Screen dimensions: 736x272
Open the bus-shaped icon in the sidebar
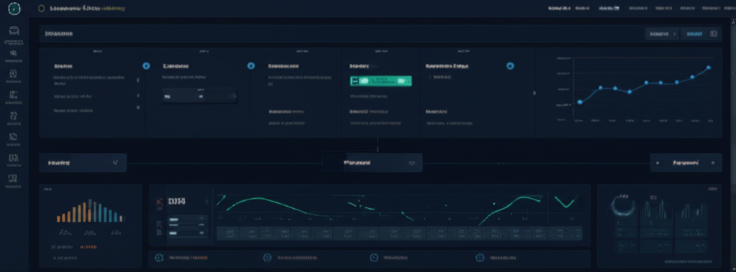pyautogui.click(x=14, y=31)
